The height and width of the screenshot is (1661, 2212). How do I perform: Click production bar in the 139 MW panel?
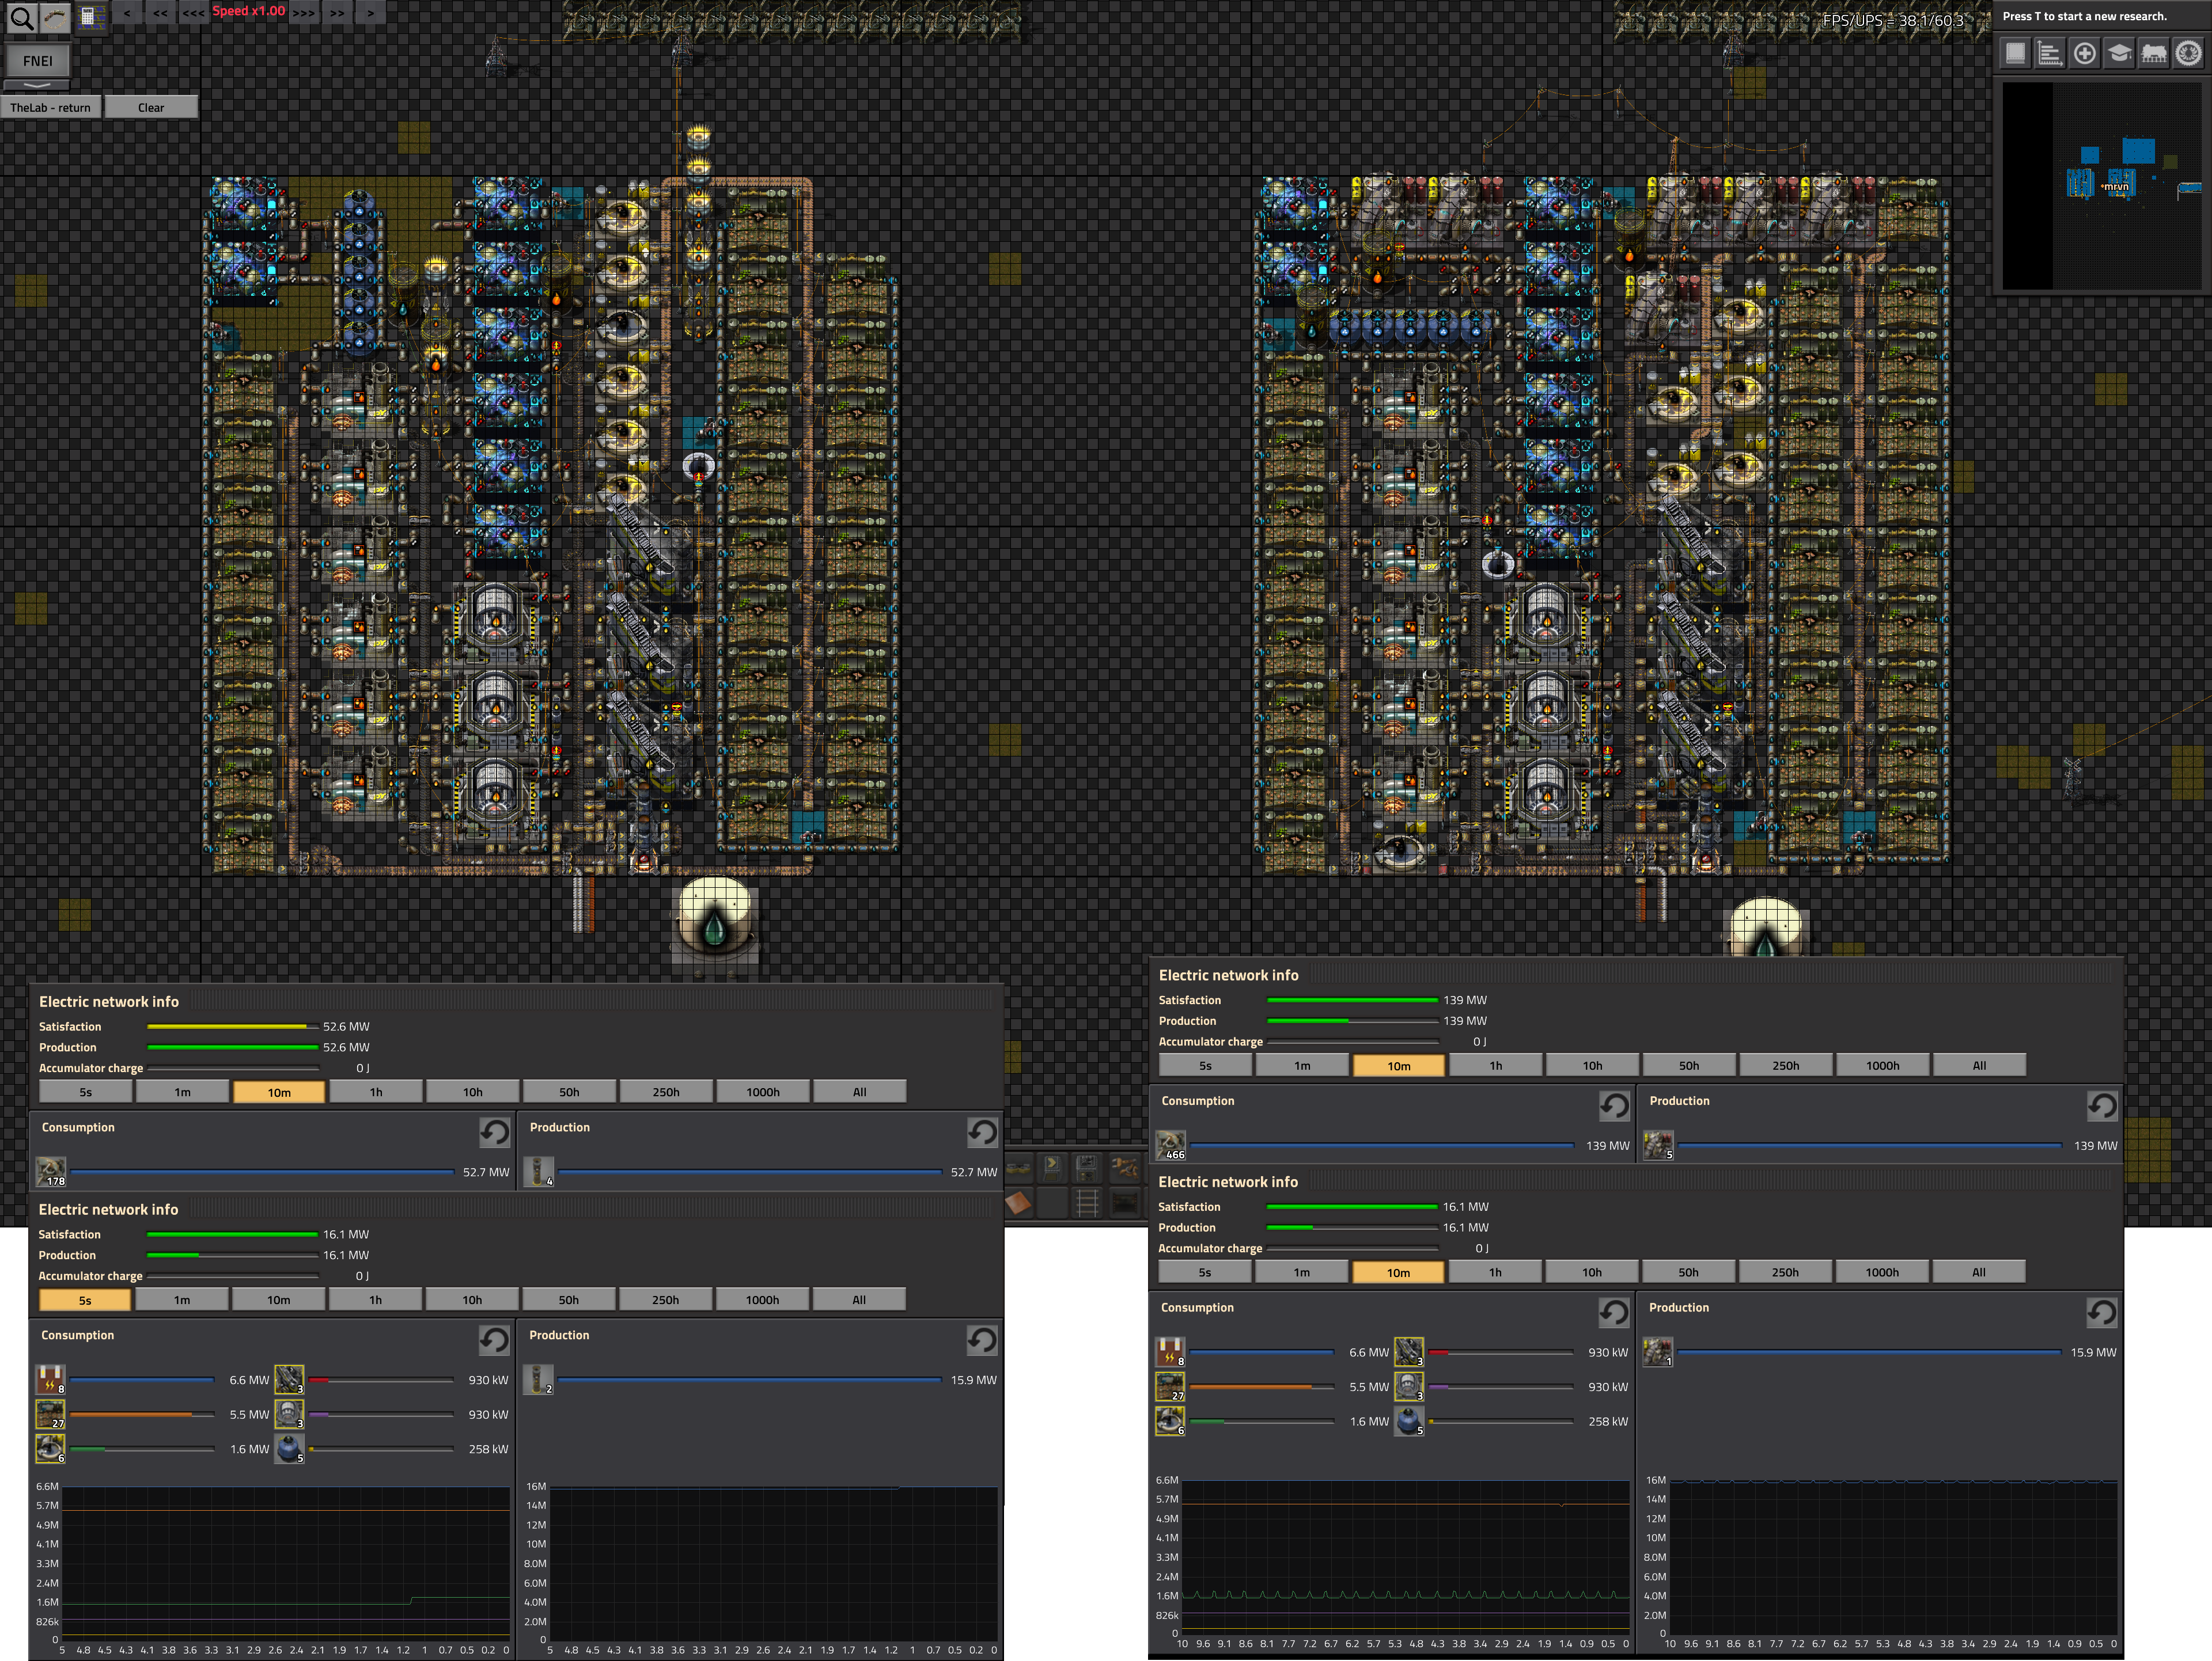[1352, 1020]
